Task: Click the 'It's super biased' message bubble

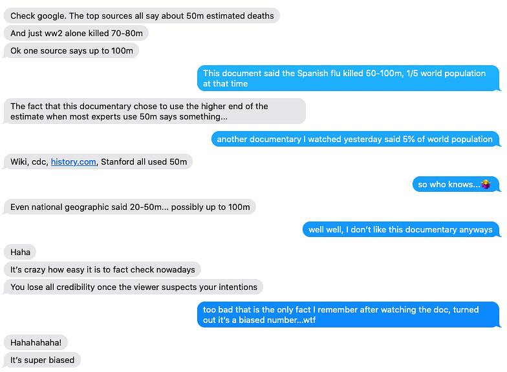Action: [x=41, y=360]
